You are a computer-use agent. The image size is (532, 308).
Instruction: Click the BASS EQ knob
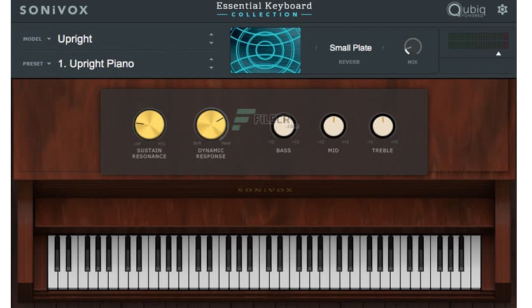point(284,126)
